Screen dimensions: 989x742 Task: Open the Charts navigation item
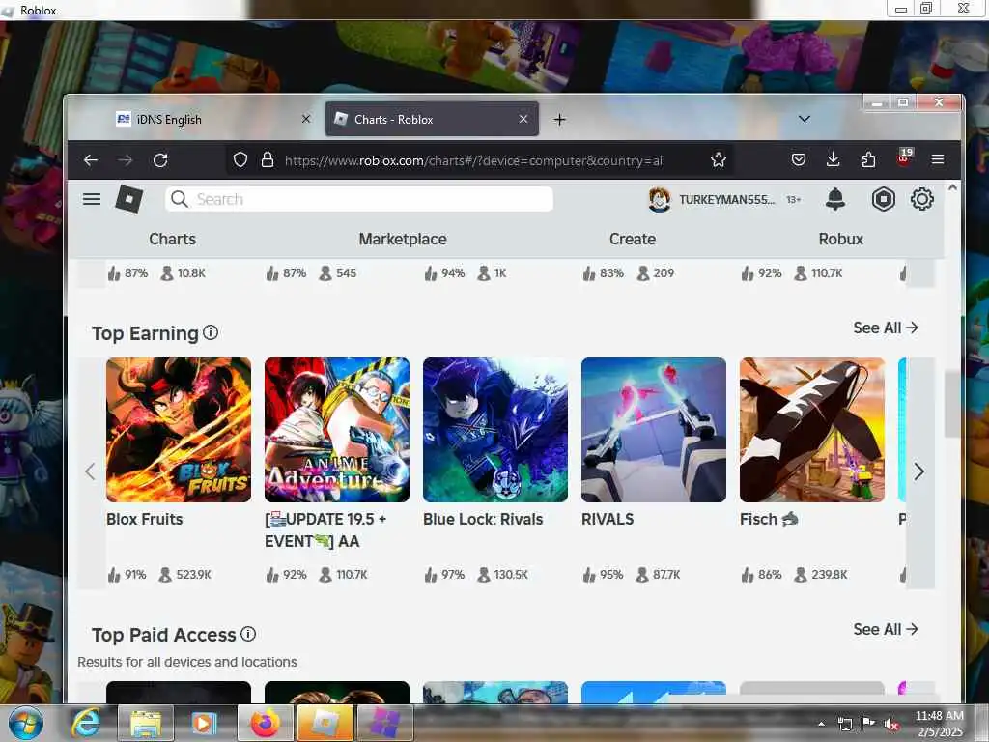172,240
